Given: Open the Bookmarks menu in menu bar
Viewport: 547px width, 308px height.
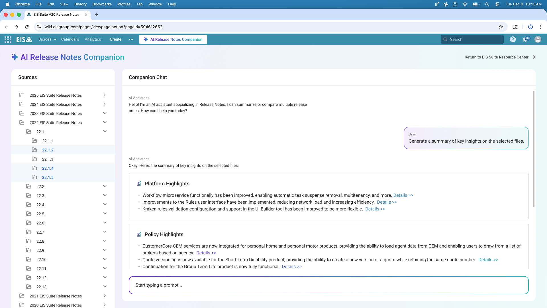Looking at the screenshot, I should pyautogui.click(x=102, y=4).
